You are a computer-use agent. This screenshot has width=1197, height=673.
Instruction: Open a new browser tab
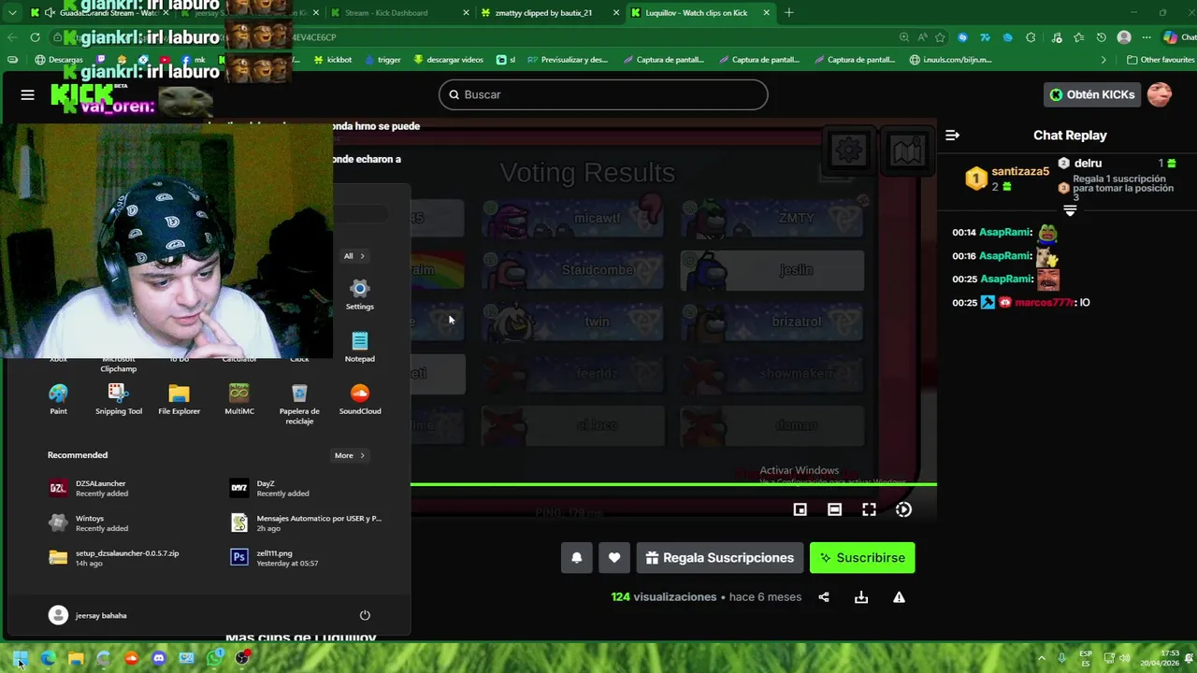[789, 13]
